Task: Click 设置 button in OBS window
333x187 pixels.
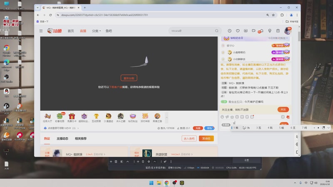Action: click(246, 160)
